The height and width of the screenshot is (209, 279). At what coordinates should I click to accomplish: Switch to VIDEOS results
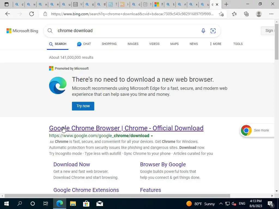[154, 44]
